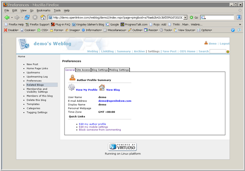Viewport: 245px width, 171px height.
Task: Click the demo user icon in header
Action: point(206,43)
